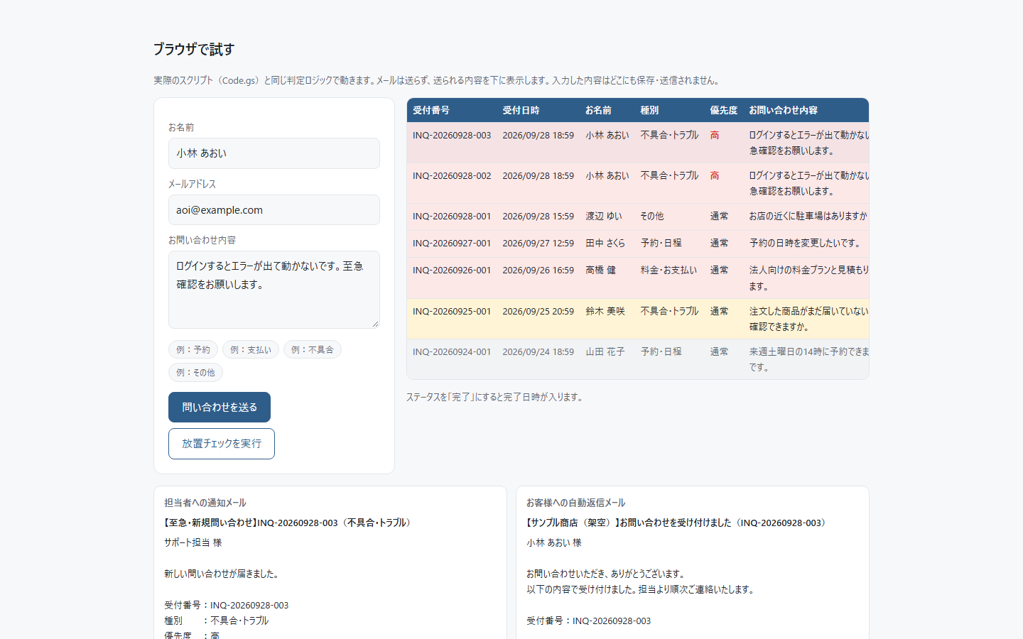Select the name 鈴木 美咲
The width and height of the screenshot is (1023, 639).
click(x=605, y=311)
